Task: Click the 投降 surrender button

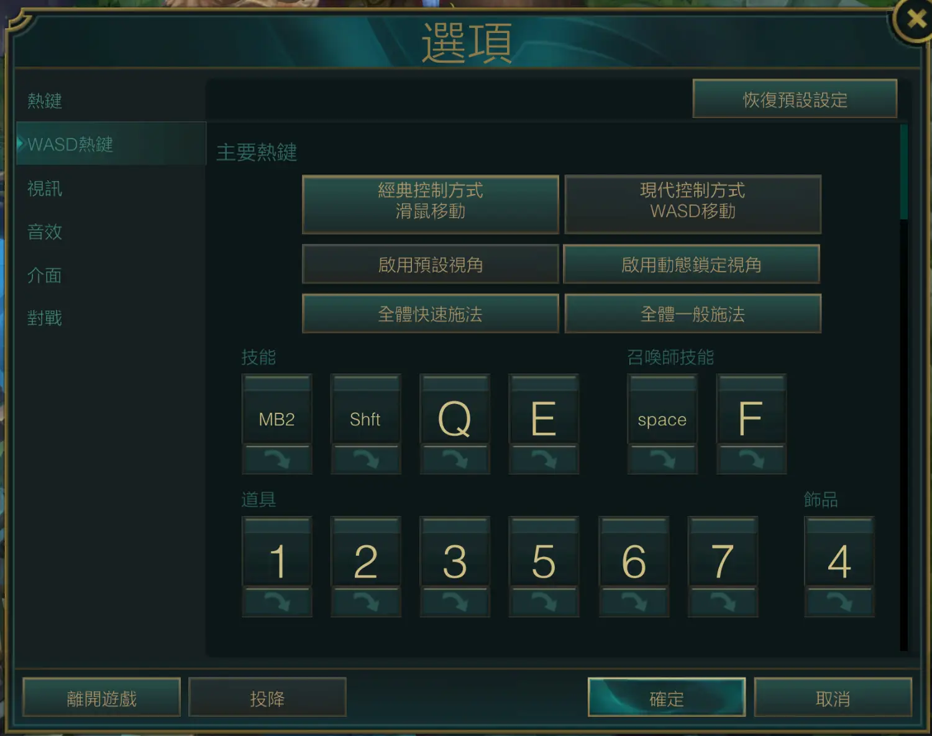Action: coord(267,697)
